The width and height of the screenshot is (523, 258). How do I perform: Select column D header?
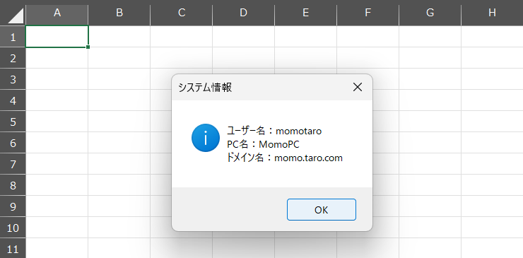coord(244,13)
